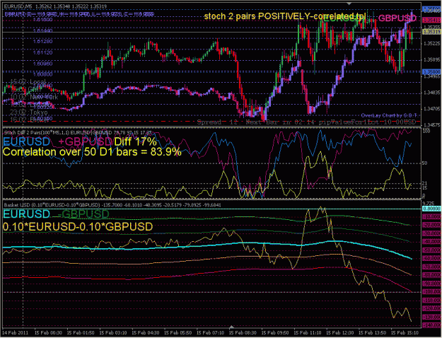This screenshot has height=338, width=442.
Task: Click the cyan 0.00000 level tag
Action: pyautogui.click(x=432, y=209)
